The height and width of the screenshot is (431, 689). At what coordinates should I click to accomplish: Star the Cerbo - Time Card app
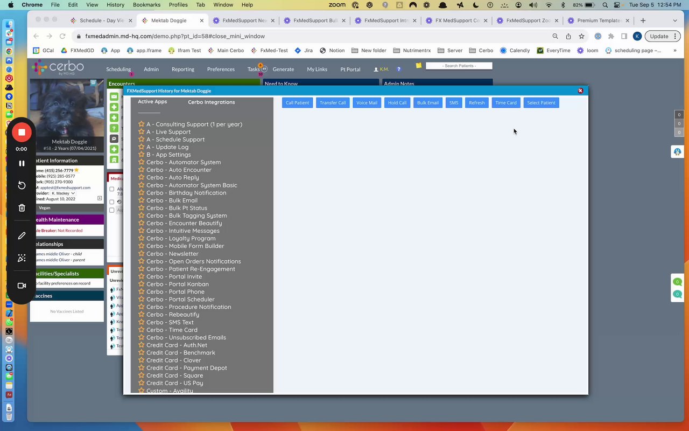tap(141, 330)
